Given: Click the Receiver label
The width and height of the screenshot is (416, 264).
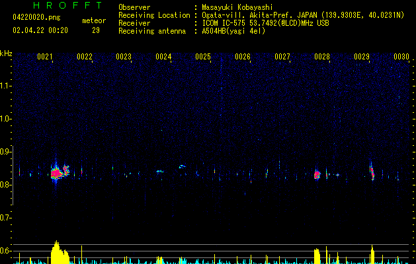Looking at the screenshot, I should click(134, 23).
